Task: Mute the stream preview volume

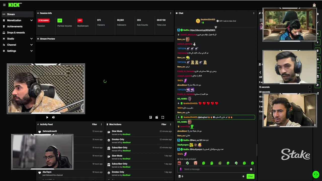Action: coord(53,117)
